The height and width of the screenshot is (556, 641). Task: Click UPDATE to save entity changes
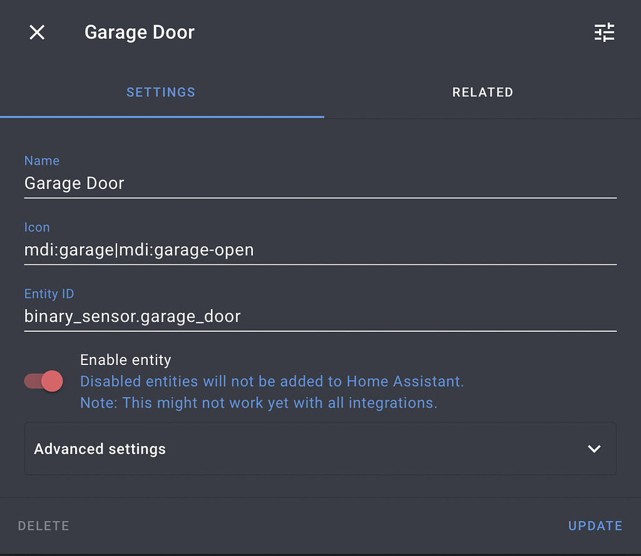[x=595, y=525]
